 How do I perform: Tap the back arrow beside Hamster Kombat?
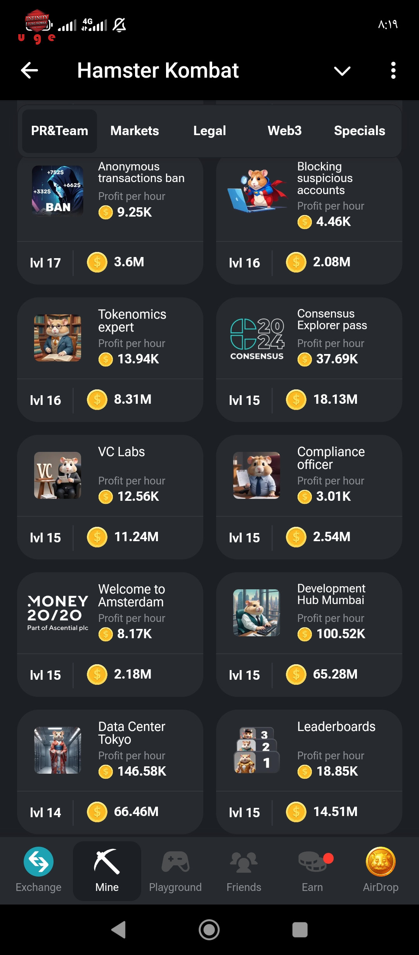pyautogui.click(x=29, y=70)
